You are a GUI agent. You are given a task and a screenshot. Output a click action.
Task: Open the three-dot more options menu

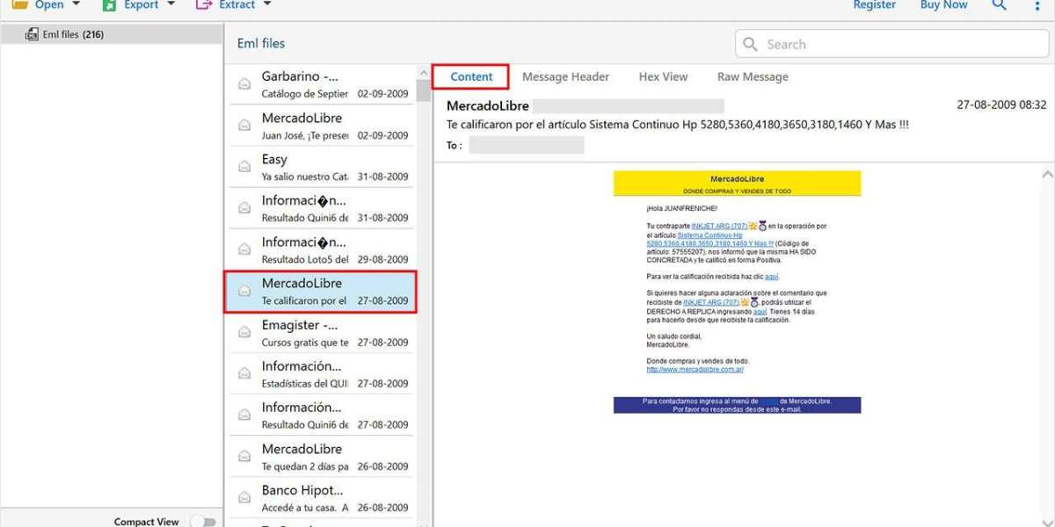(1037, 4)
